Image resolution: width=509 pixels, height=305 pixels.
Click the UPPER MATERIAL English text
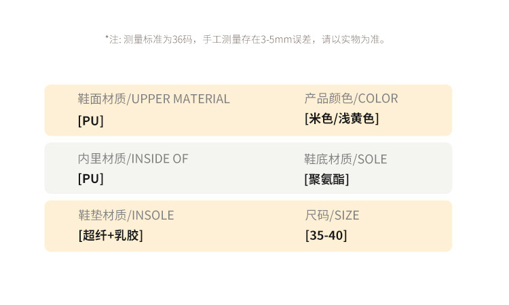pos(180,99)
